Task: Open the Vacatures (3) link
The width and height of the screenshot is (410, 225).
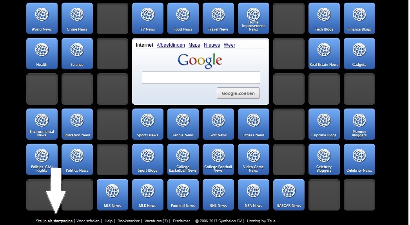Action: [x=156, y=221]
